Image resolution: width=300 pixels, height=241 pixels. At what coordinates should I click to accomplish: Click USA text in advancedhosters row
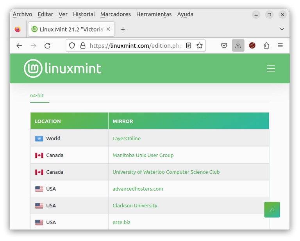[x=51, y=189]
